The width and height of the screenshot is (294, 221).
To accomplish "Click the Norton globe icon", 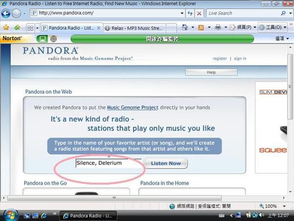I will coord(53,39).
